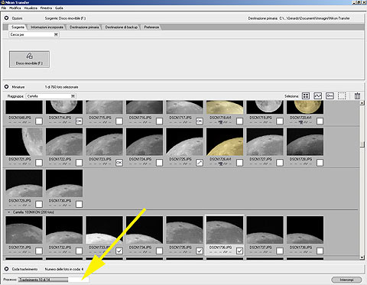Screen dimensions: 367x285
Task: Toggle the Coda trasferimento panel circle icon
Action: click(7, 269)
